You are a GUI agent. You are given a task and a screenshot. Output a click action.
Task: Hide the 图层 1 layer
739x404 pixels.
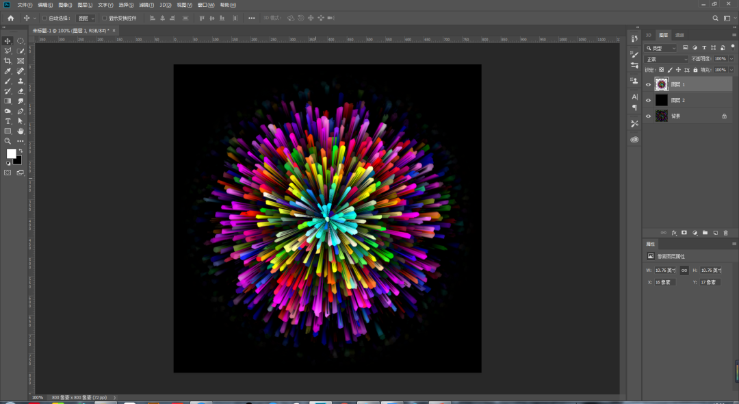tap(649, 84)
